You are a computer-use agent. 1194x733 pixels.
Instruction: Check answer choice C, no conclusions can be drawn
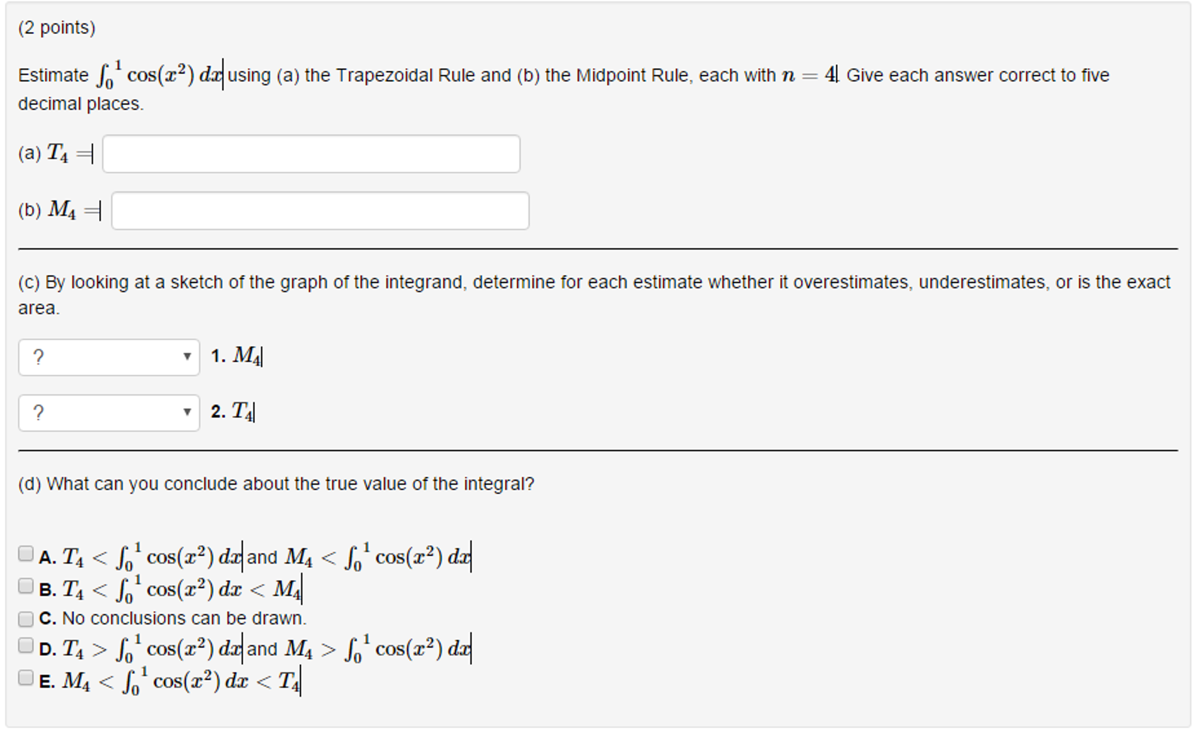(x=26, y=618)
